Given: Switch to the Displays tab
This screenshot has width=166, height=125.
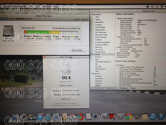Looking at the screenshot, I should [x=12, y=19].
